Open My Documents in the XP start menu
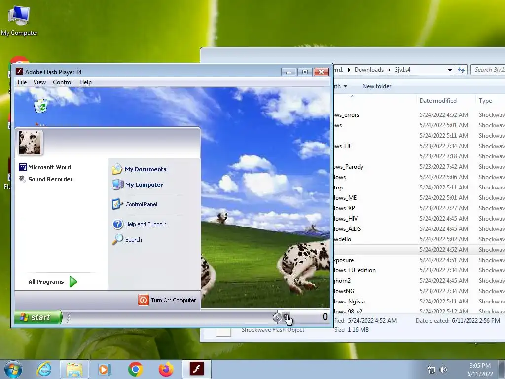505x379 pixels. coord(139,169)
